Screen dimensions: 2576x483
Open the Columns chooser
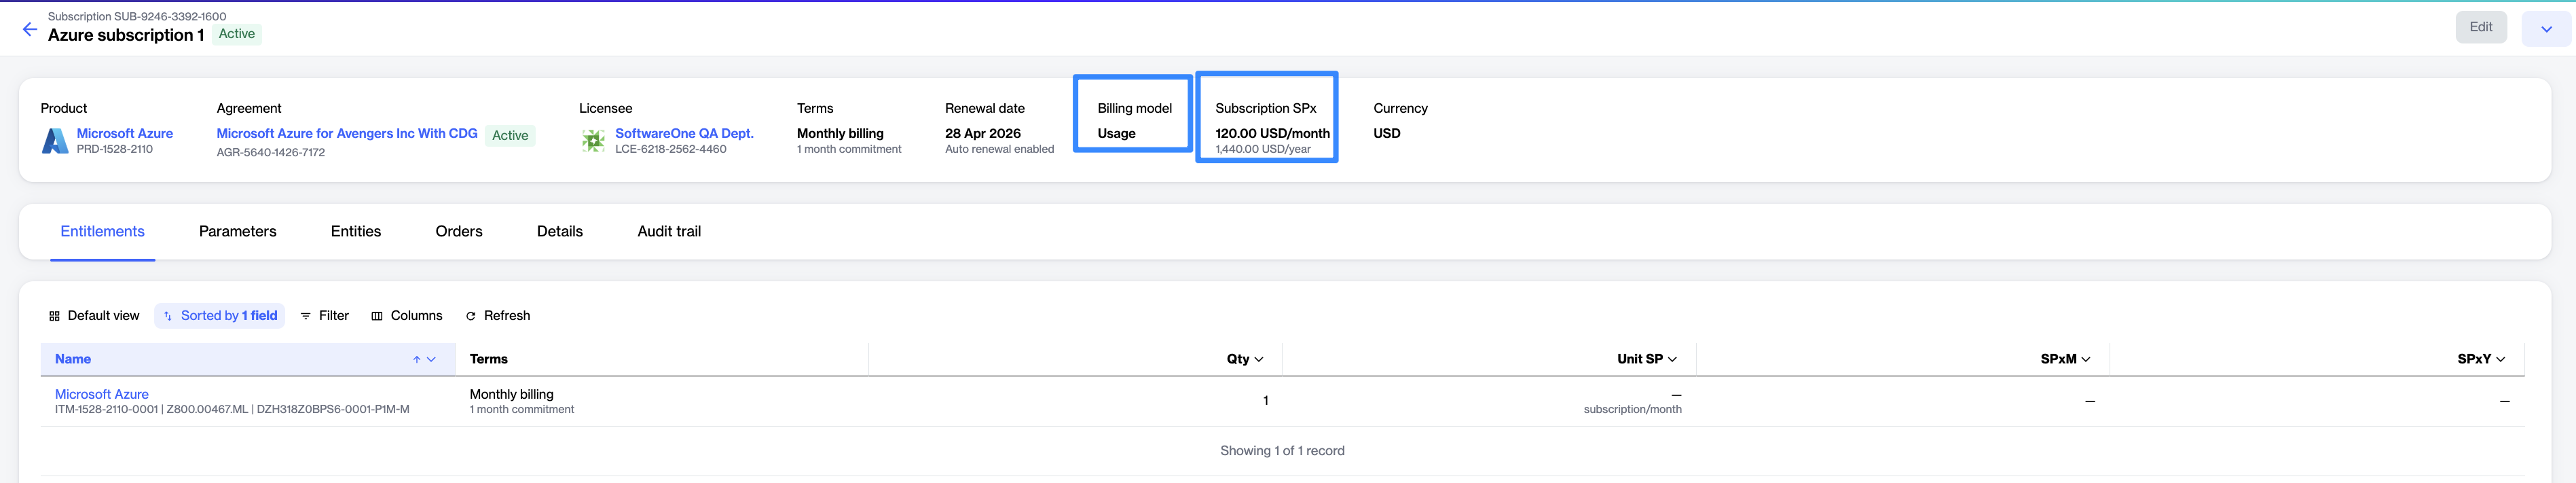pyautogui.click(x=406, y=316)
